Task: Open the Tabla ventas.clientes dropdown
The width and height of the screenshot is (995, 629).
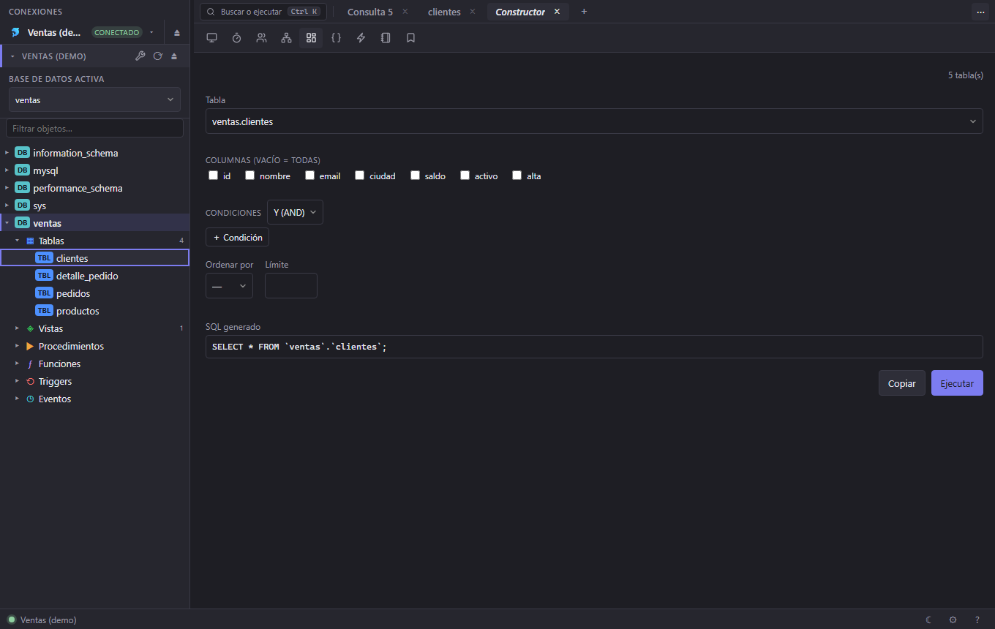Action: click(x=594, y=121)
